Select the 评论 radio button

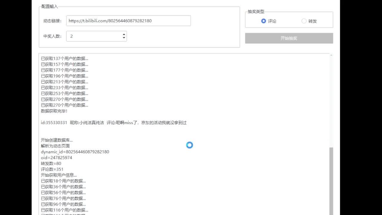[264, 21]
